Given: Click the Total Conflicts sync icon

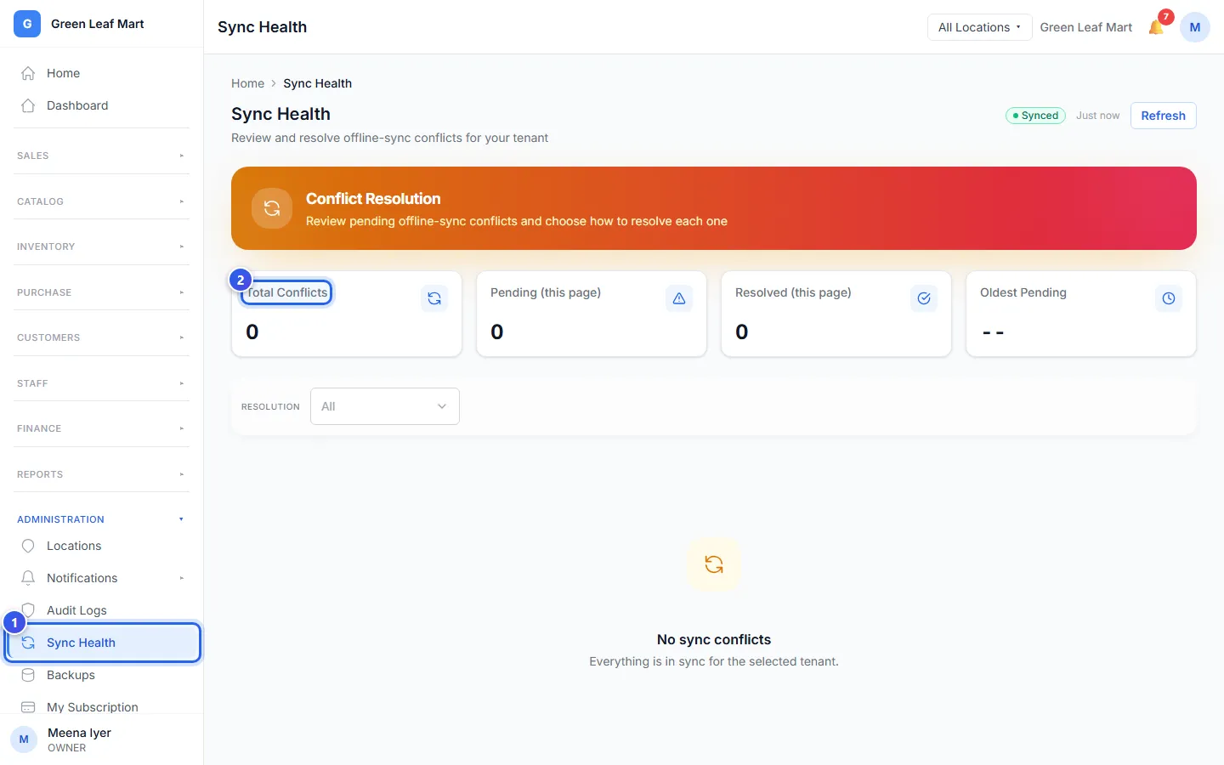Looking at the screenshot, I should 434,298.
